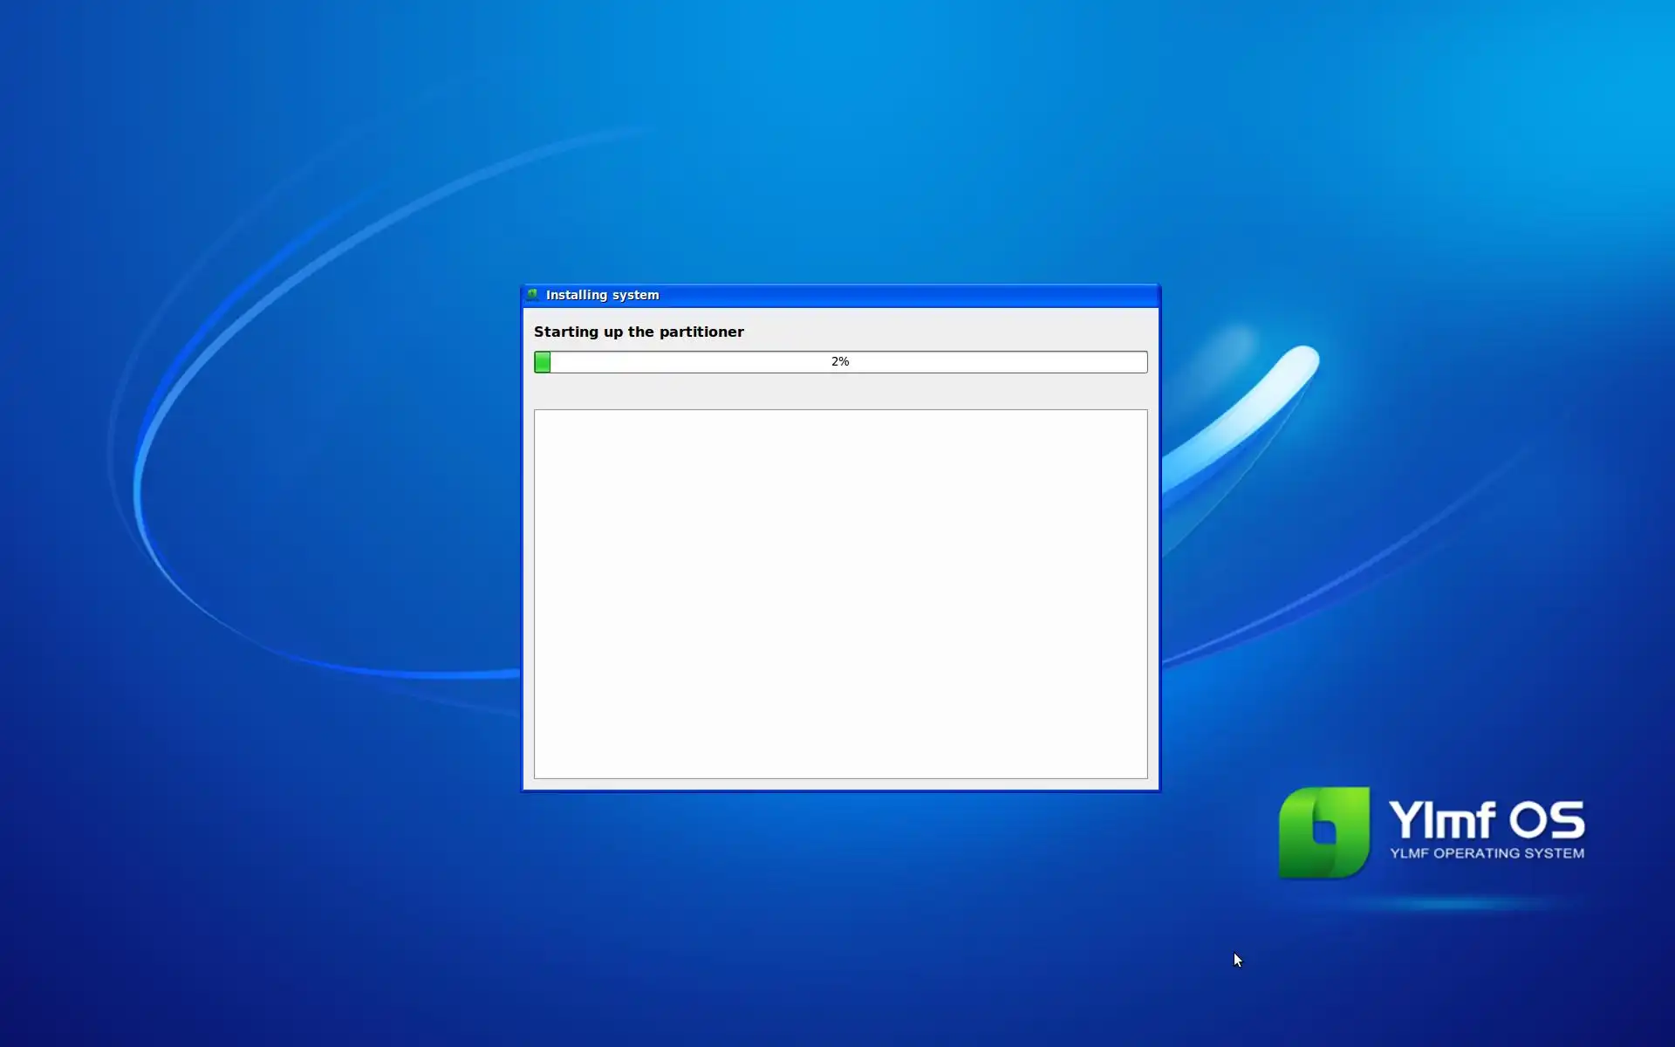The height and width of the screenshot is (1047, 1675).
Task: Click the "Starting up the partitioner" status label
Action: coord(639,332)
